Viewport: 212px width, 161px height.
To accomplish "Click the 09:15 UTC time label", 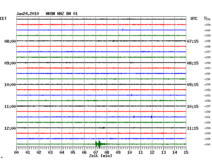I will click(193, 85).
